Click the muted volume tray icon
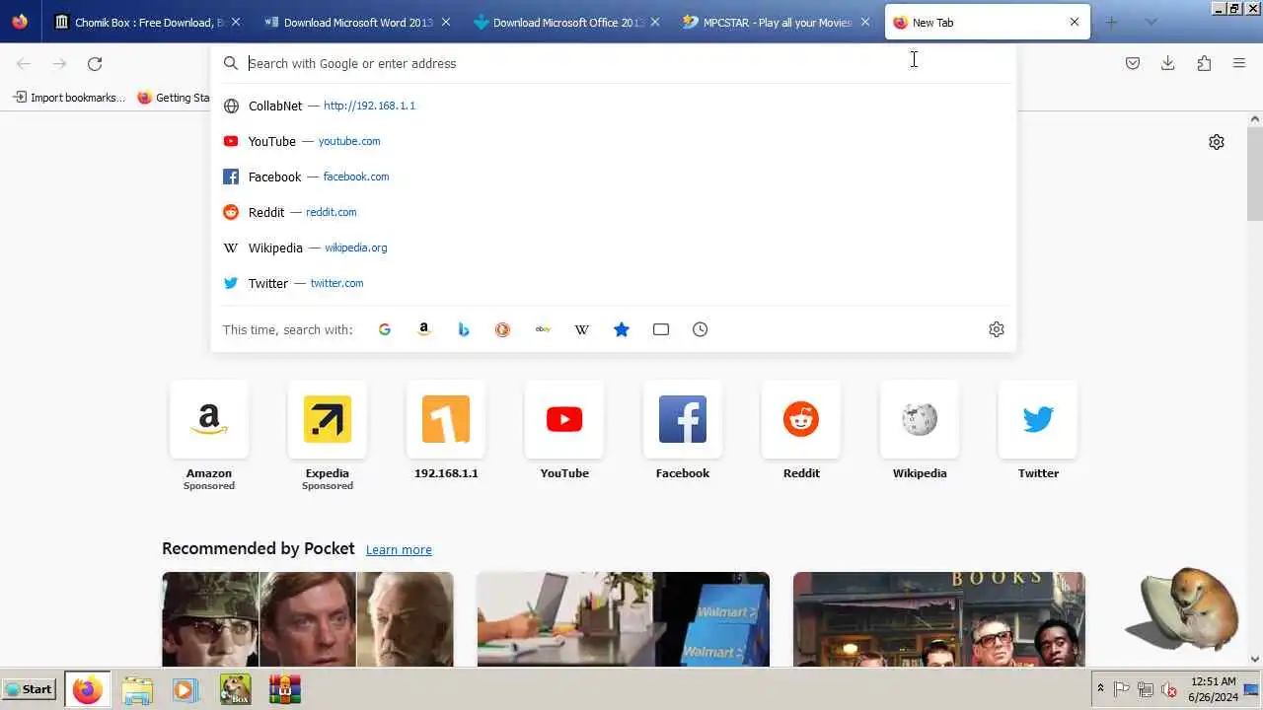This screenshot has width=1263, height=710. coord(1169,689)
